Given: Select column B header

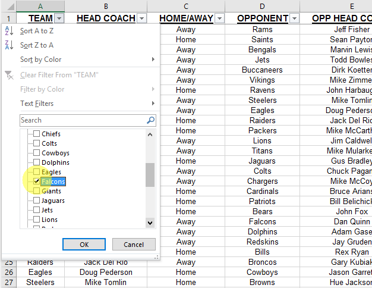Looking at the screenshot, I should [x=106, y=7].
